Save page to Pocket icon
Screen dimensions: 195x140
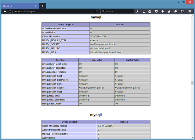coord(156,12)
